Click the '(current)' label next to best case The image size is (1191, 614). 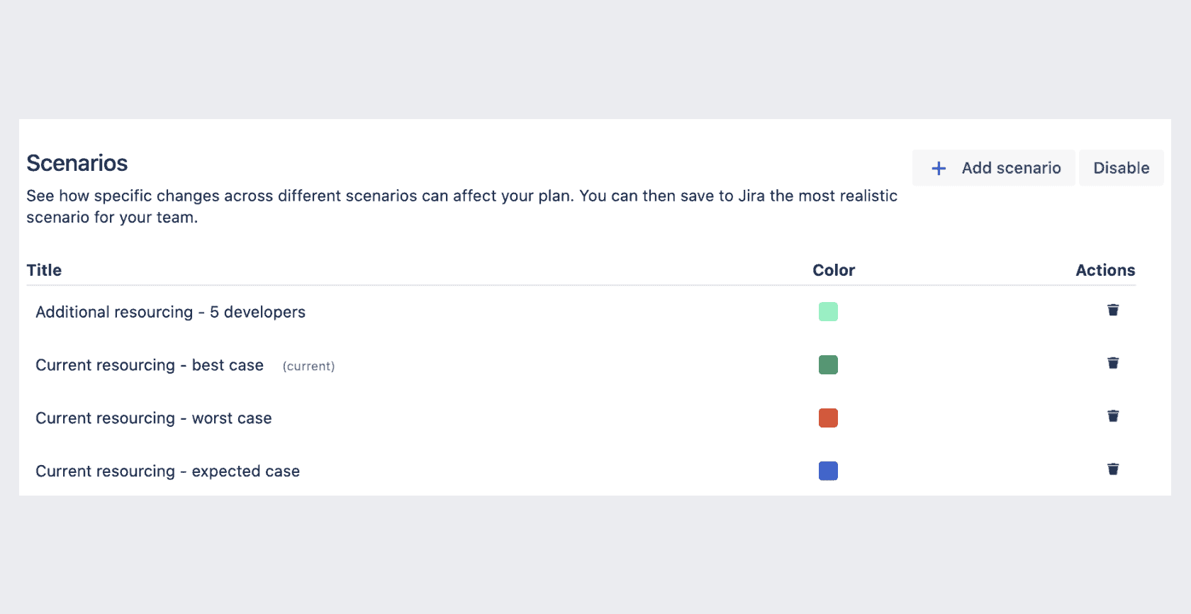click(308, 366)
